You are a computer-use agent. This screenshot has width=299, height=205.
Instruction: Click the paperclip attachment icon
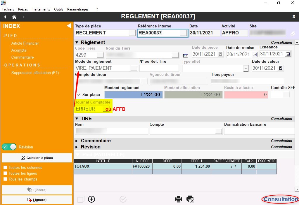coord(293,34)
